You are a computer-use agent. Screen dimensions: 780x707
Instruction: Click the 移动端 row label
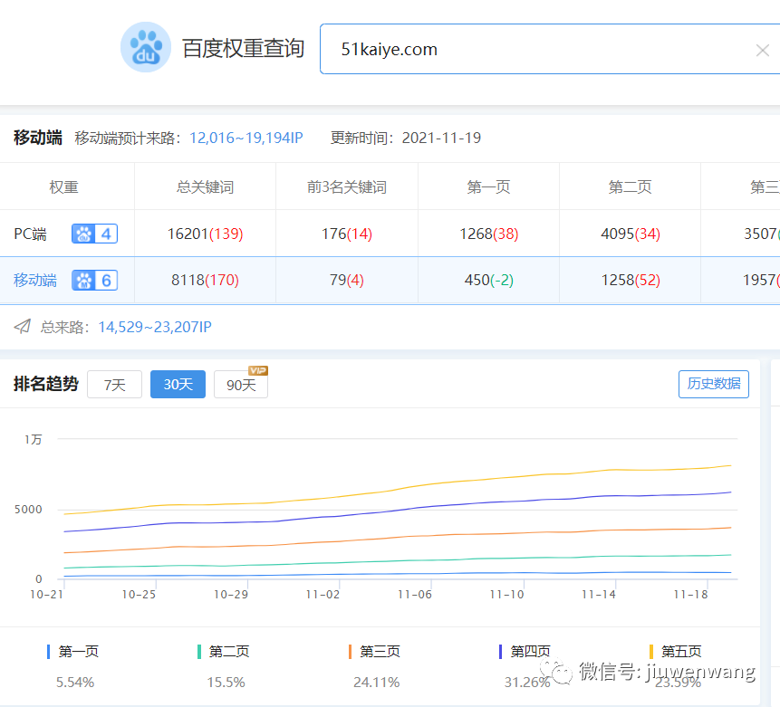pos(34,281)
